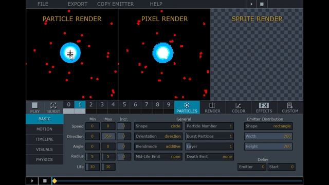
Task: Click the Speed Max field
Action: pyautogui.click(x=108, y=126)
